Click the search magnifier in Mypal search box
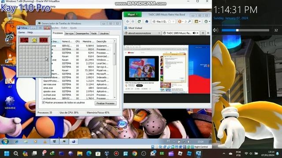This screenshot has width=282, height=158. 189,22
